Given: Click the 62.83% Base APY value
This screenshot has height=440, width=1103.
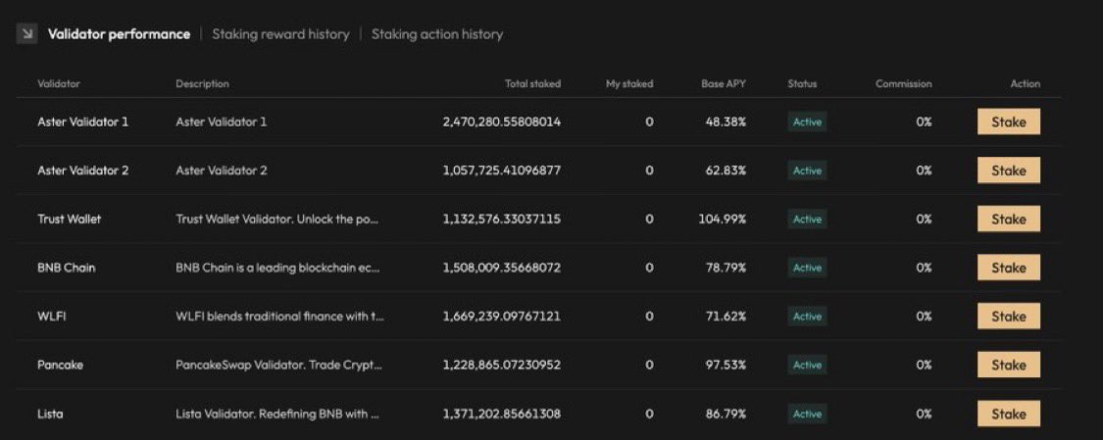Looking at the screenshot, I should pos(726,171).
